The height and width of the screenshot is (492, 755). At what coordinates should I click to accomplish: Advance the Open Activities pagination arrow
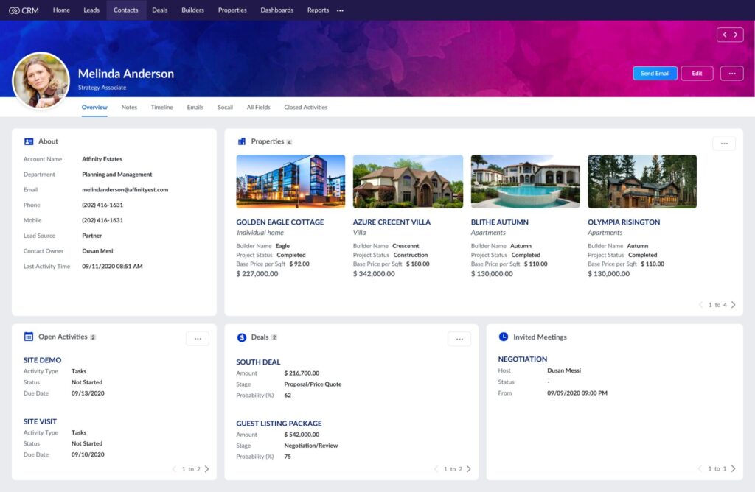pos(206,468)
